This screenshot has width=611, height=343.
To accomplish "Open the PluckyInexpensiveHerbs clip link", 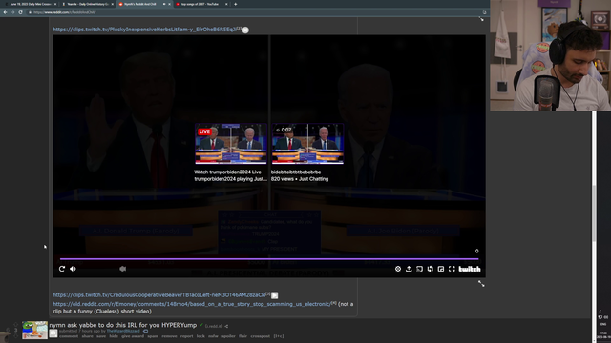I will (144, 30).
